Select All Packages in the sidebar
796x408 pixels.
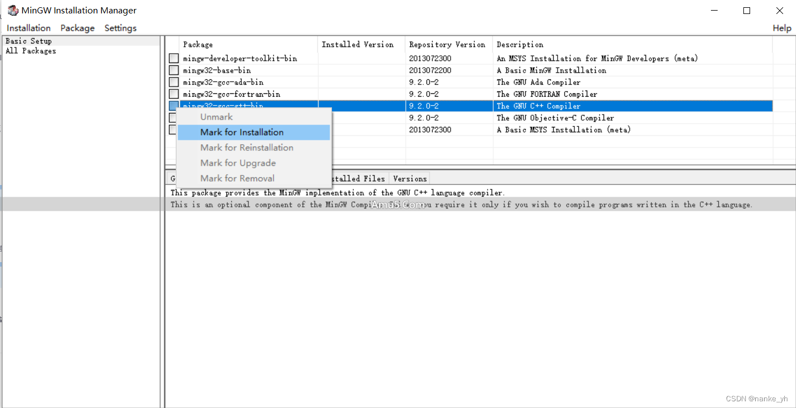tap(30, 50)
